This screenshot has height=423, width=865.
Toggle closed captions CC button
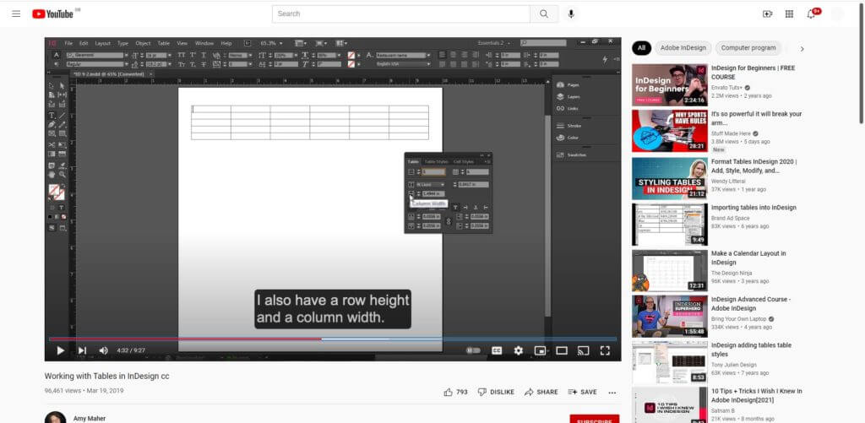pos(497,350)
